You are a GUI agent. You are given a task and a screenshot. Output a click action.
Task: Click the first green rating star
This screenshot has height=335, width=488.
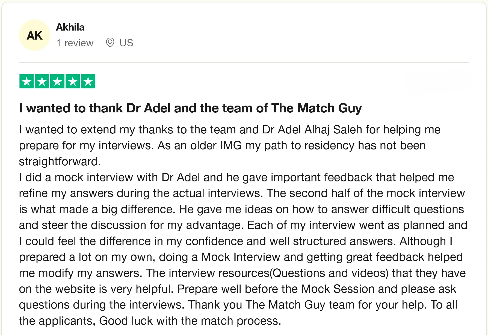point(26,82)
